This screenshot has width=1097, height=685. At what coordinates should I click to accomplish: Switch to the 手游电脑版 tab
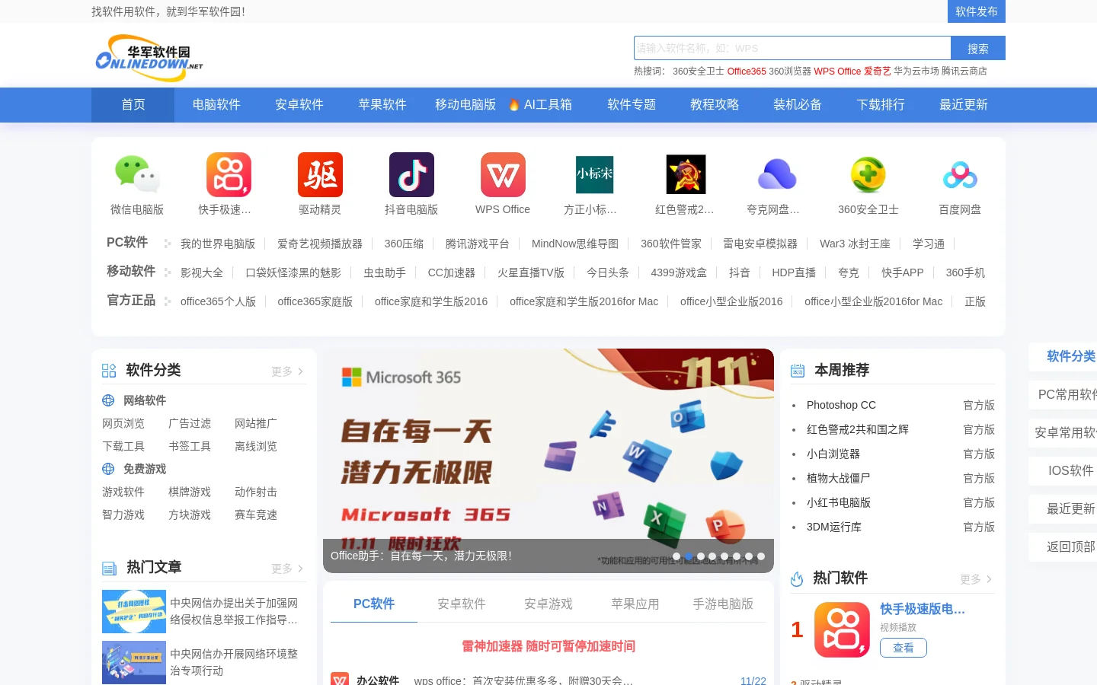coord(723,604)
